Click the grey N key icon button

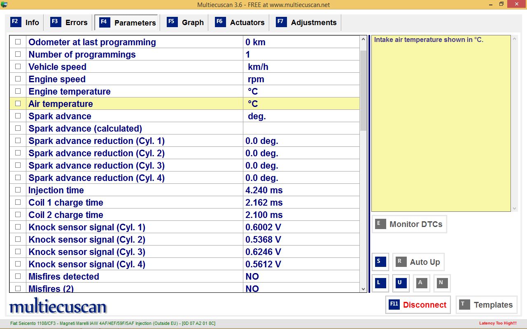tap(441, 283)
